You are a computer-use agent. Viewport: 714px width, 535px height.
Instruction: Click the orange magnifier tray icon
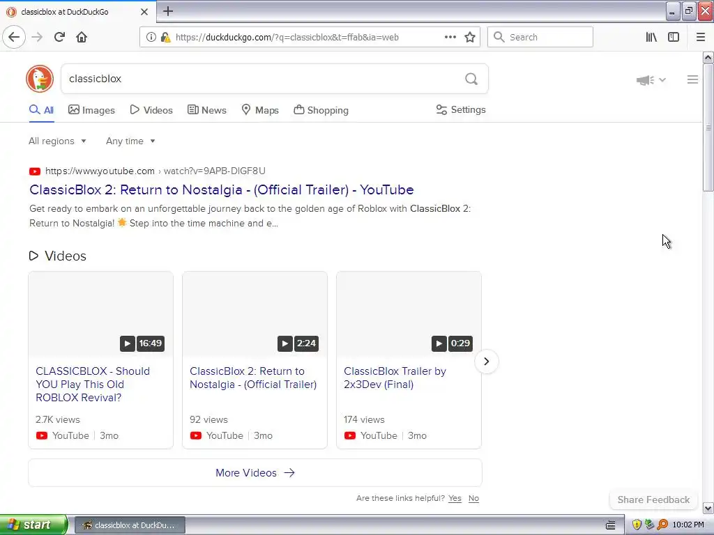pyautogui.click(x=662, y=525)
